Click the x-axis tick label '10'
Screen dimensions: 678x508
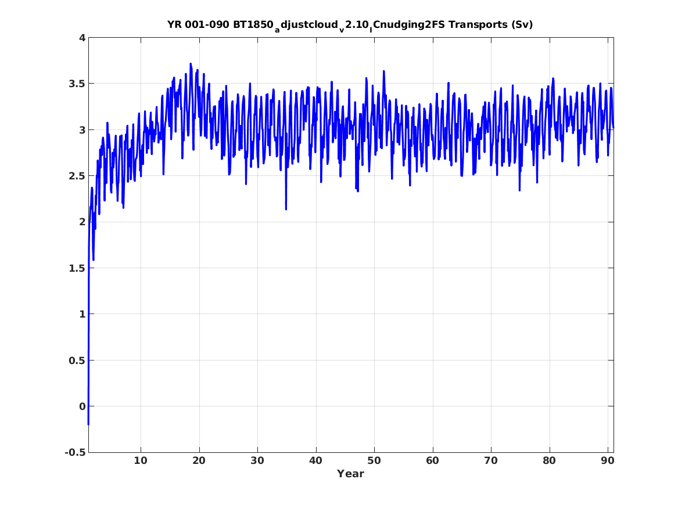[x=141, y=461]
